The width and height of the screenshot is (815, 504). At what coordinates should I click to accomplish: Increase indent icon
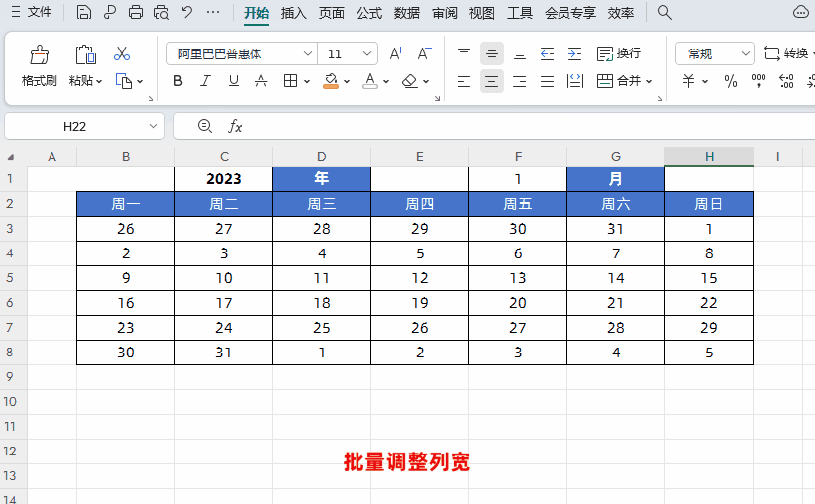pos(575,53)
